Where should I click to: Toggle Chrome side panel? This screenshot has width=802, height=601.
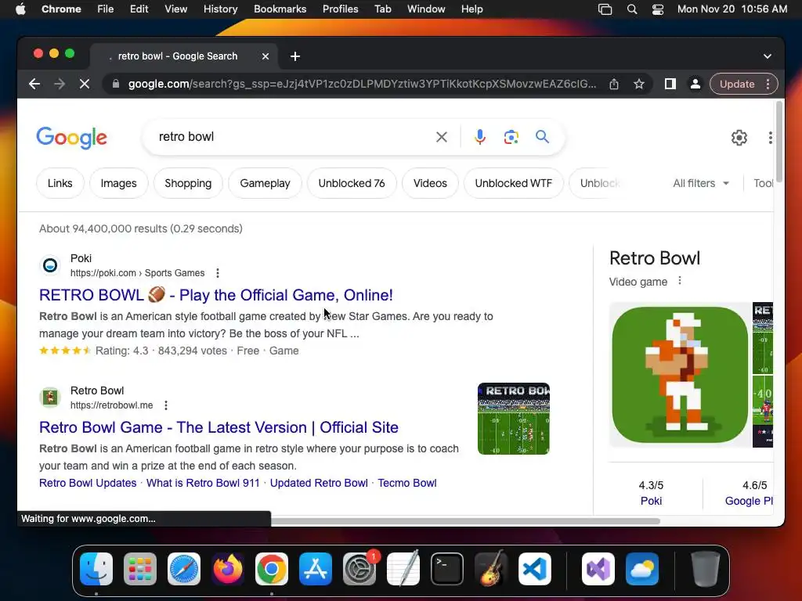(x=670, y=84)
